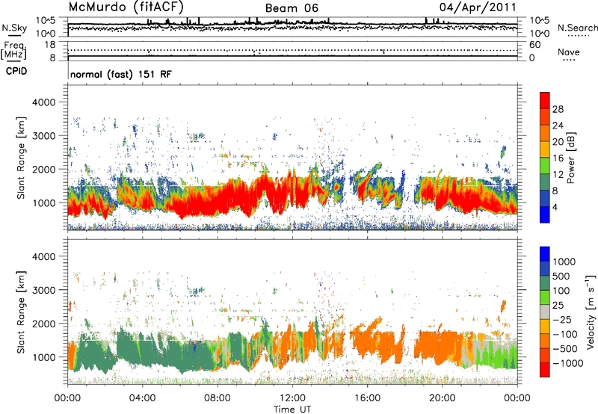Click the left 10^5 label on the noise axis
Image resolution: width=598 pixels, height=414 pixels.
[x=46, y=20]
